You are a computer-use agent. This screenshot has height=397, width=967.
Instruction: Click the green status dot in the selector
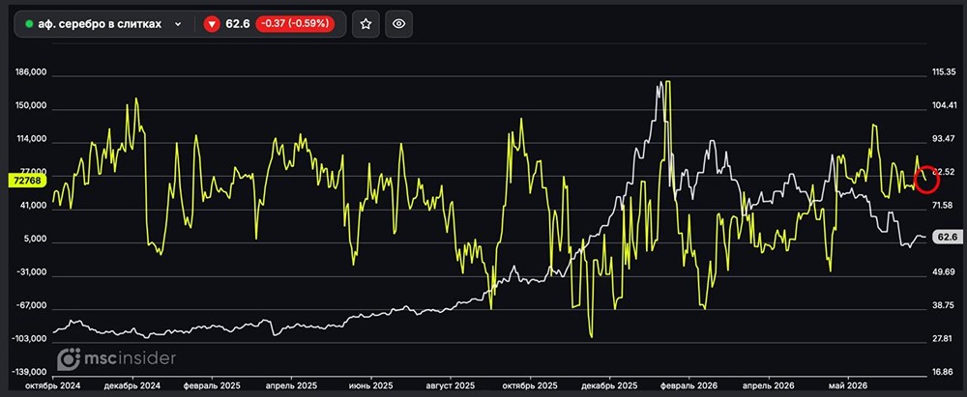pos(29,24)
